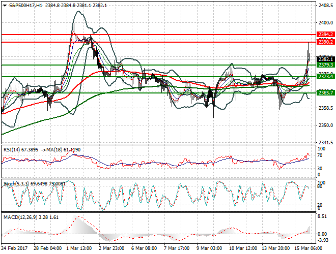Select the red 2390.2 price level label

(x=325, y=42)
